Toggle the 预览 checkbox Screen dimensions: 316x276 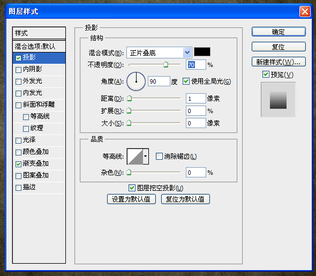(x=266, y=74)
